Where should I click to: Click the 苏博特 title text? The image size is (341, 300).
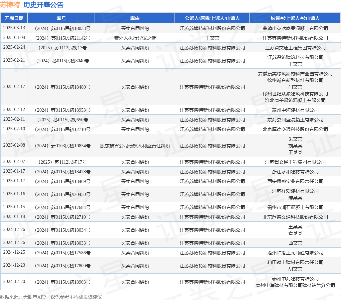coord(10,5)
